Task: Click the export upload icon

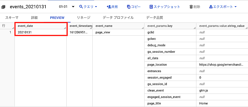Action: tap(211, 6)
